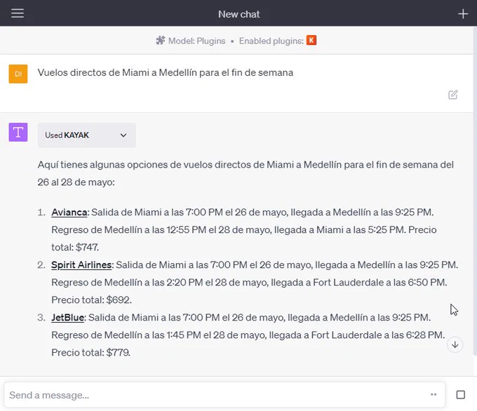
Task: Click the Model: Plugins label
Action: point(197,41)
